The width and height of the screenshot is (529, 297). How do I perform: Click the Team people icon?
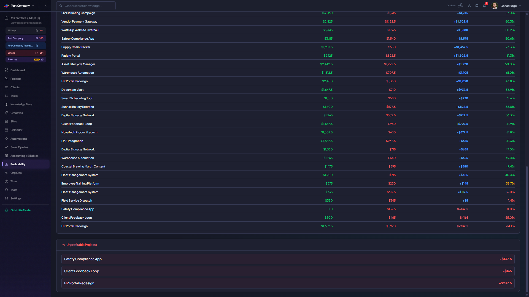[x=6, y=190]
